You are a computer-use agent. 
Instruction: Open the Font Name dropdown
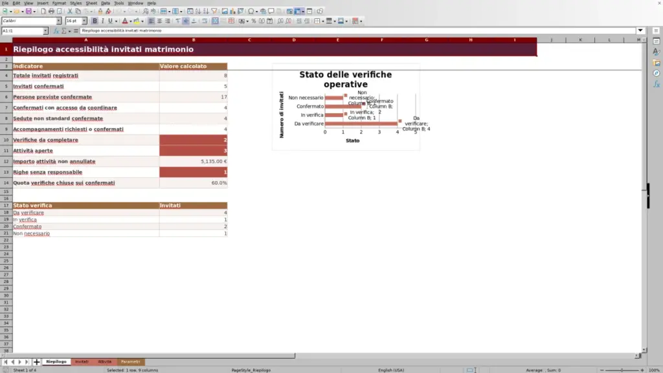[x=59, y=21]
